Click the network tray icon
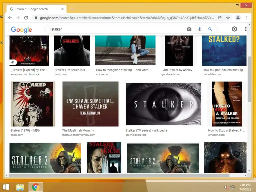The image size is (256, 192). pyautogui.click(x=232, y=187)
